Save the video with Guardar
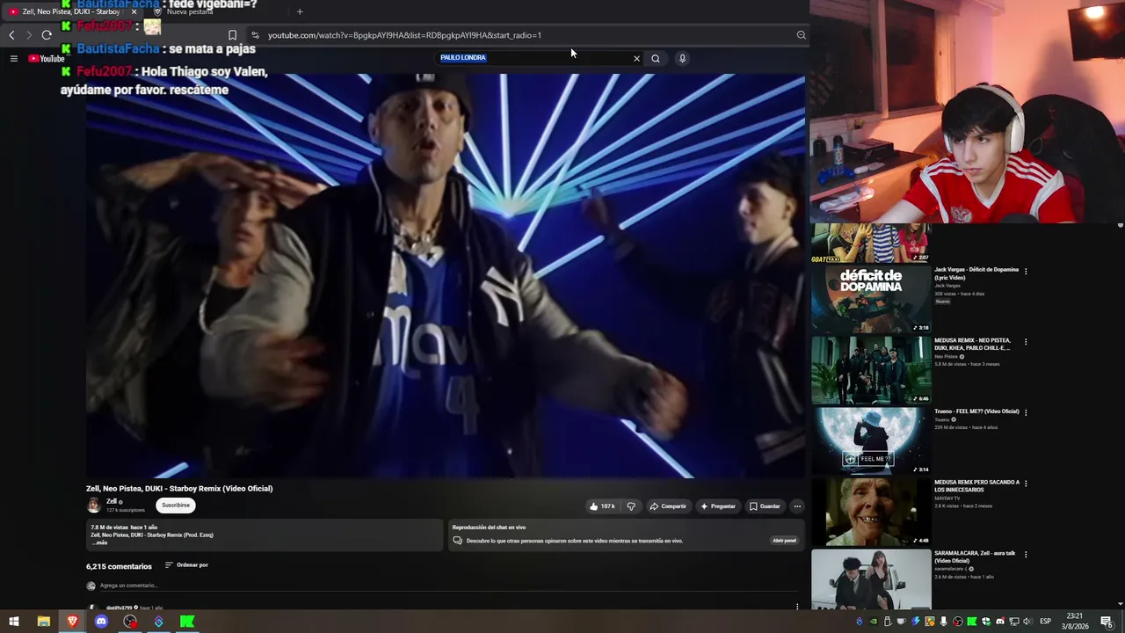 tap(765, 506)
